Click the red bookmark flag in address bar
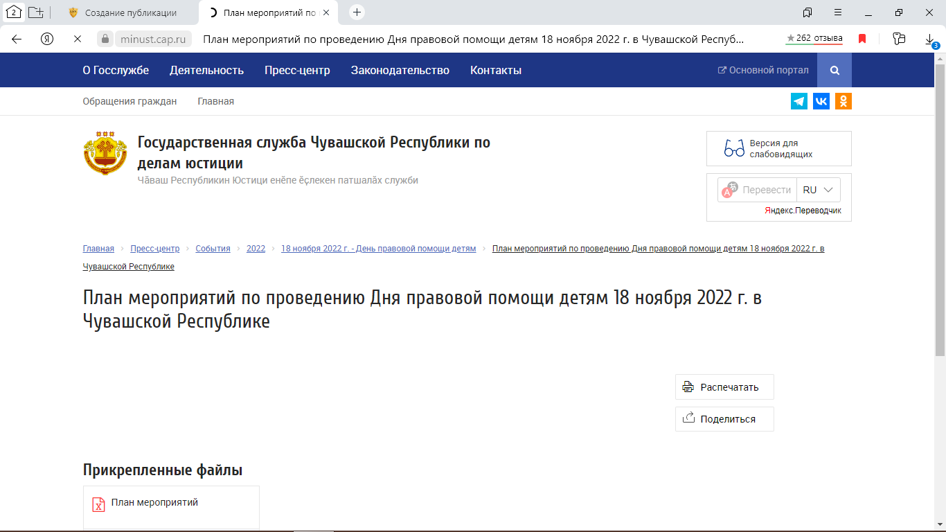Image resolution: width=946 pixels, height=532 pixels. click(x=862, y=39)
